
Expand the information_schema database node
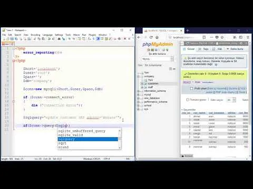[138, 91]
